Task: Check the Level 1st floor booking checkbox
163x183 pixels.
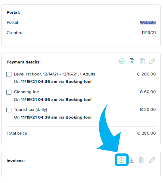Action: [9, 74]
